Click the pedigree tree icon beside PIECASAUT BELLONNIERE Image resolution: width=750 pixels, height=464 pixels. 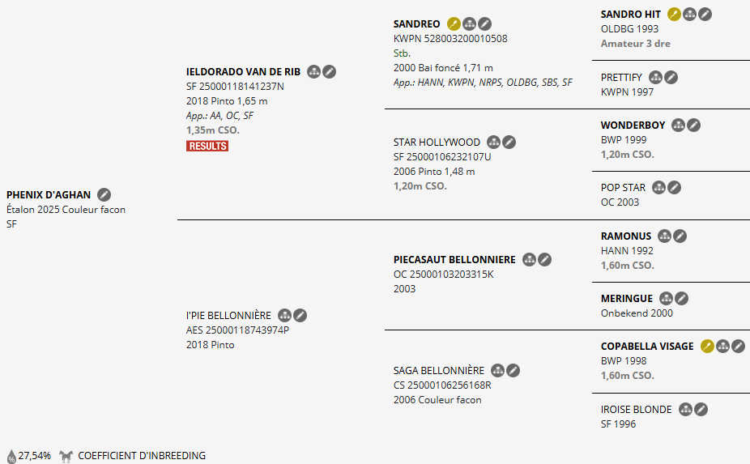pos(529,260)
